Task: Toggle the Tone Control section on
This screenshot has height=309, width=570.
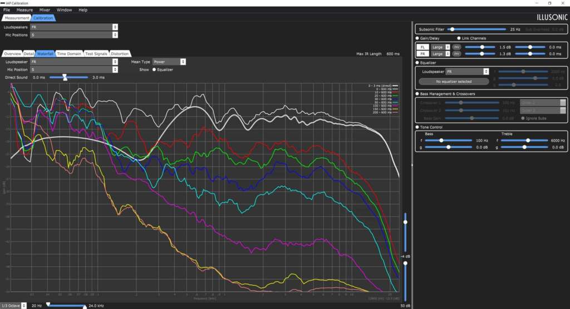Action: [x=417, y=127]
